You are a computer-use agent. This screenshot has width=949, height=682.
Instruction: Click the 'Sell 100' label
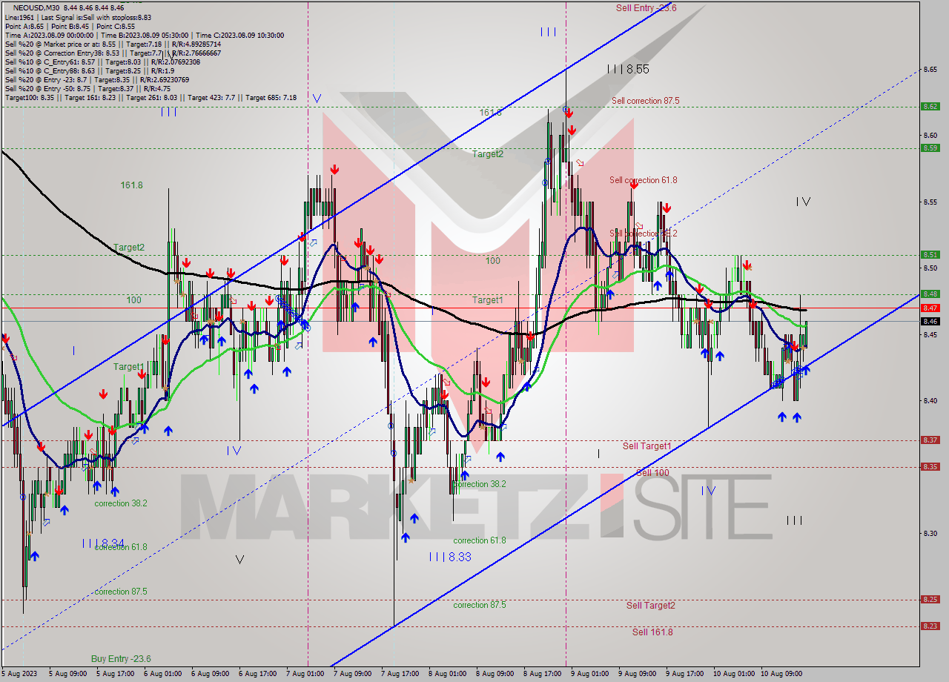click(652, 472)
